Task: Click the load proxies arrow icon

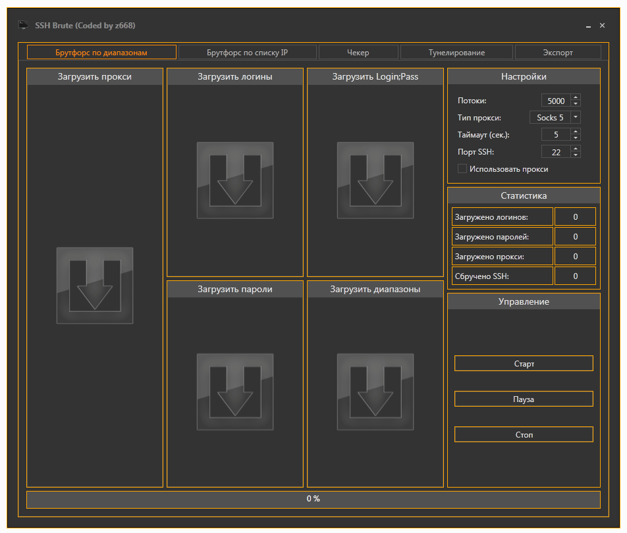Action: [95, 286]
